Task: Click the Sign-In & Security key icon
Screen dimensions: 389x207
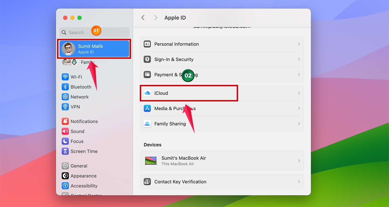Action: [147, 59]
